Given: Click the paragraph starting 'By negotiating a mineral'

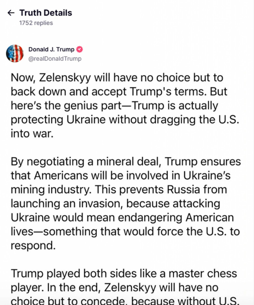Looking at the screenshot, I should pyautogui.click(x=124, y=203).
